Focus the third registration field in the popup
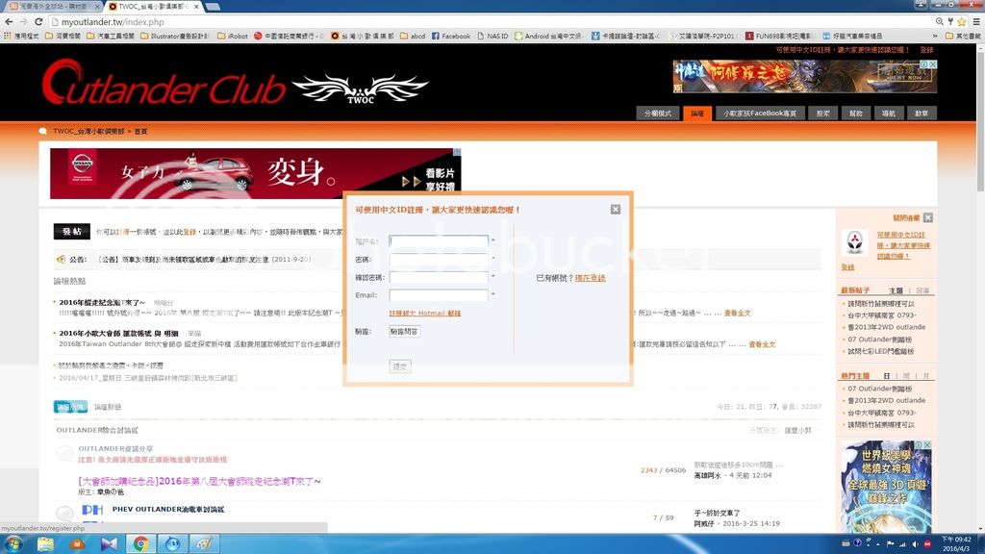Image resolution: width=985 pixels, height=554 pixels. coord(439,277)
